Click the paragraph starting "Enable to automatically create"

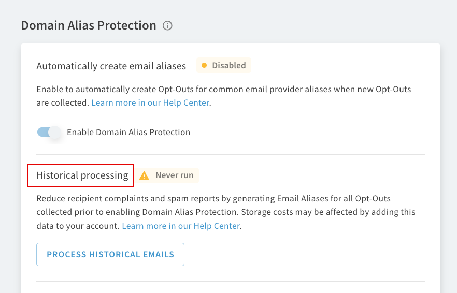pos(224,96)
